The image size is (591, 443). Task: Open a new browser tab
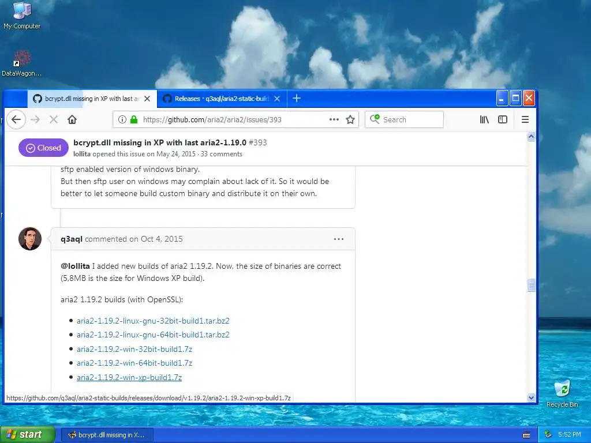point(297,99)
